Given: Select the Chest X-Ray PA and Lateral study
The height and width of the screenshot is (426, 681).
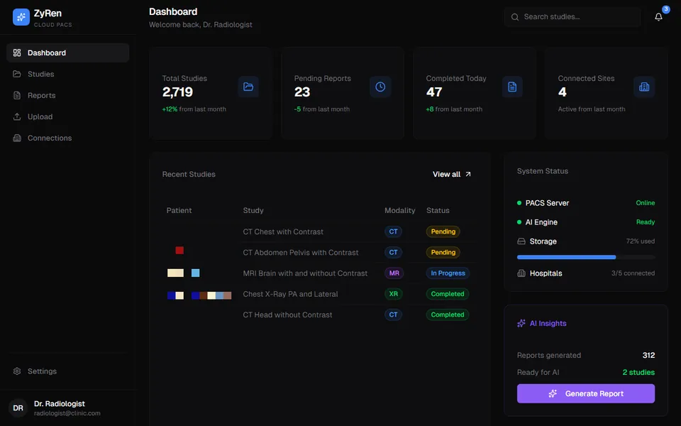Looking at the screenshot, I should 291,294.
